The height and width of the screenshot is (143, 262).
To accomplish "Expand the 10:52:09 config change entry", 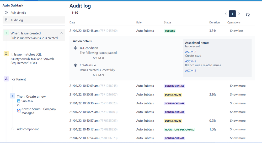I will [238, 86].
